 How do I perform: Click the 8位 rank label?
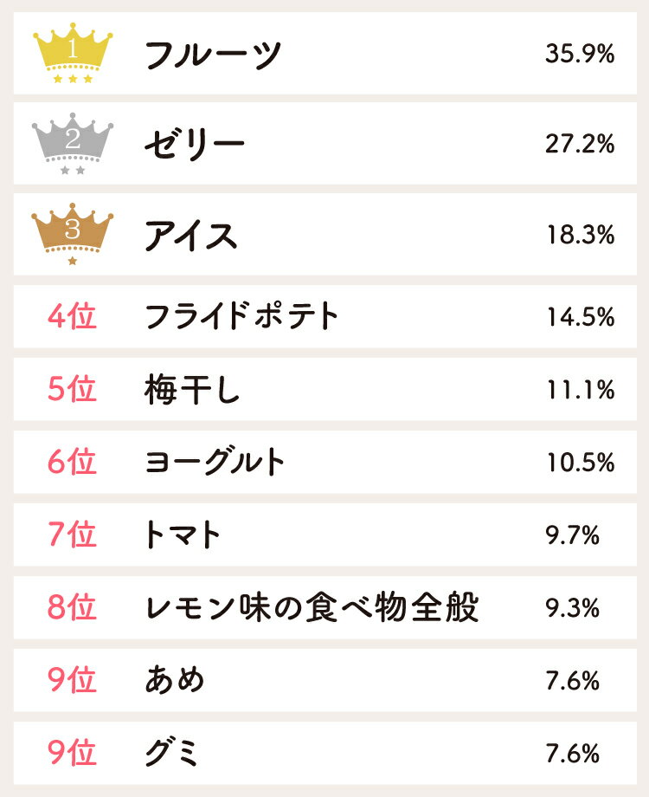click(72, 608)
